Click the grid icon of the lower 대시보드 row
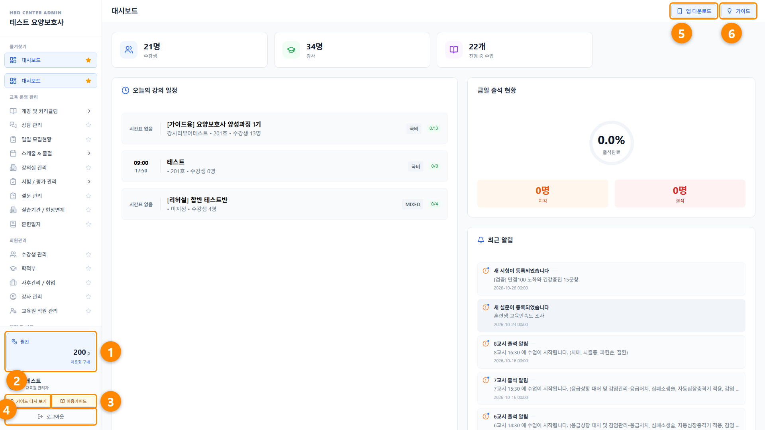 coord(13,81)
